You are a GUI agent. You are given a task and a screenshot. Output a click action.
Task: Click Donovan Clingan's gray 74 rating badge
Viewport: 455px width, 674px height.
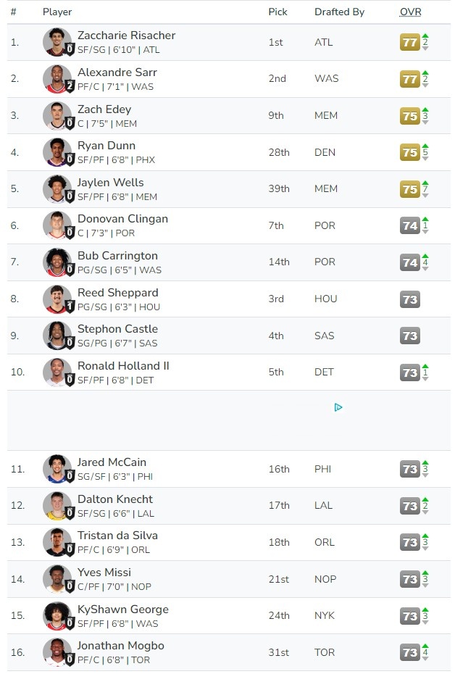coord(410,225)
